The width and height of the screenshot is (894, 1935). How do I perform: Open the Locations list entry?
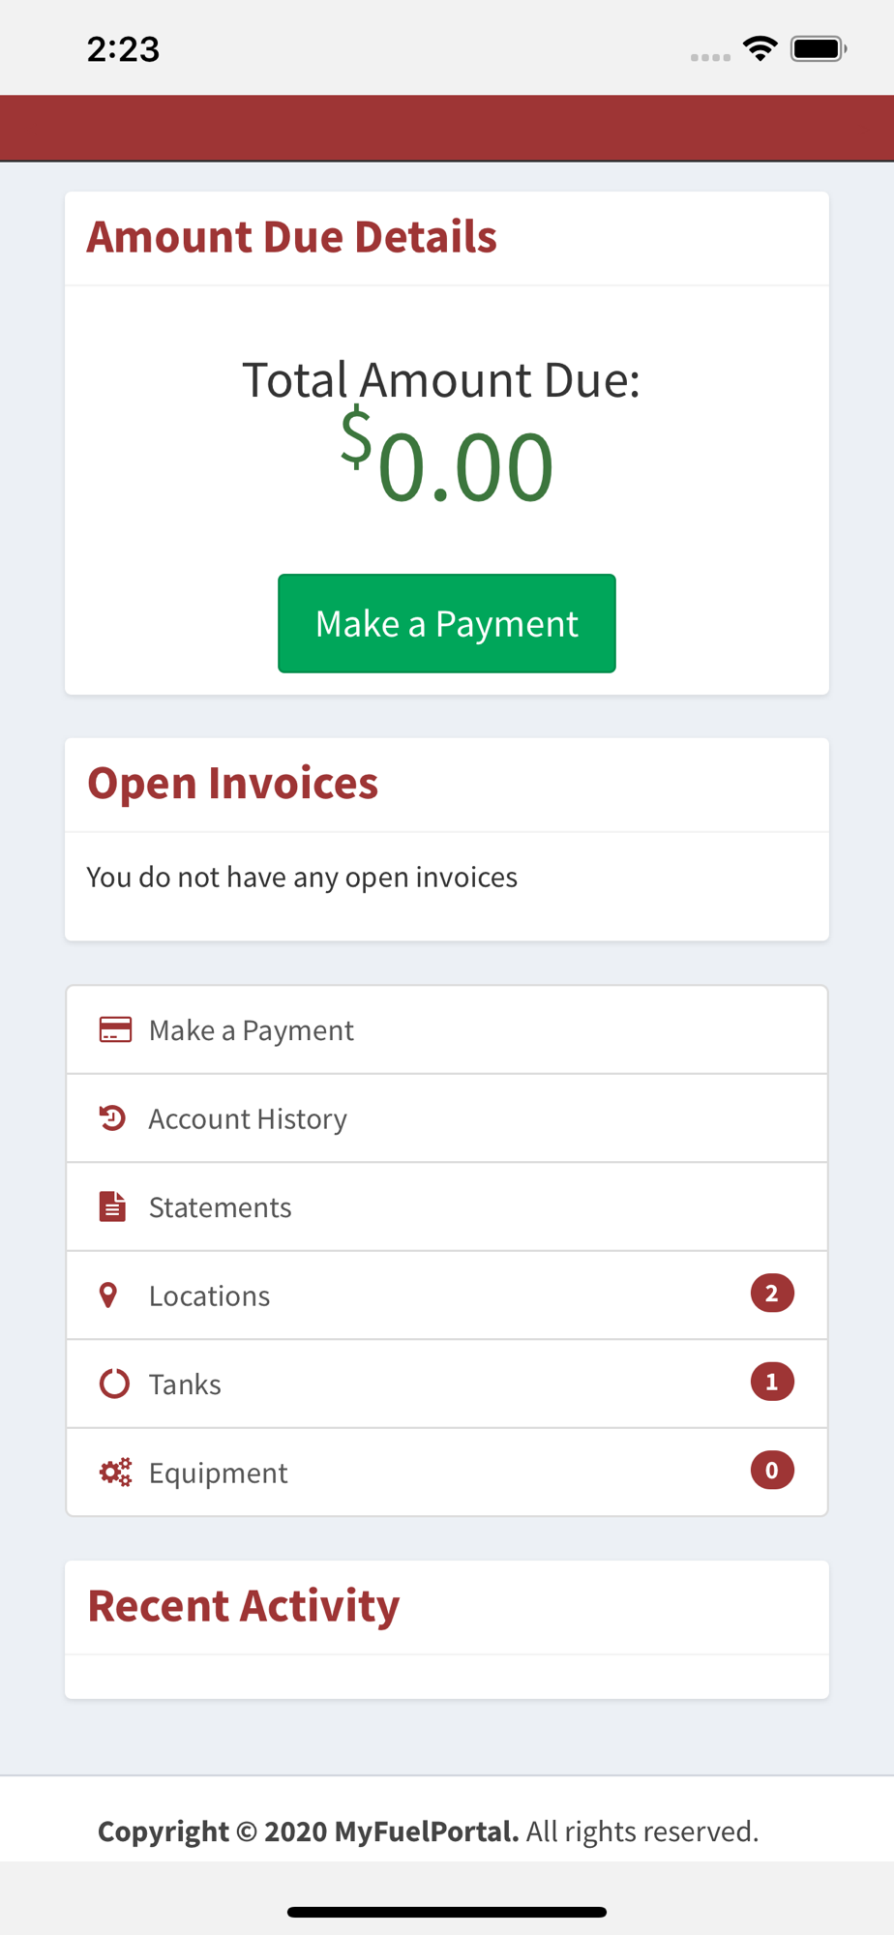(447, 1295)
